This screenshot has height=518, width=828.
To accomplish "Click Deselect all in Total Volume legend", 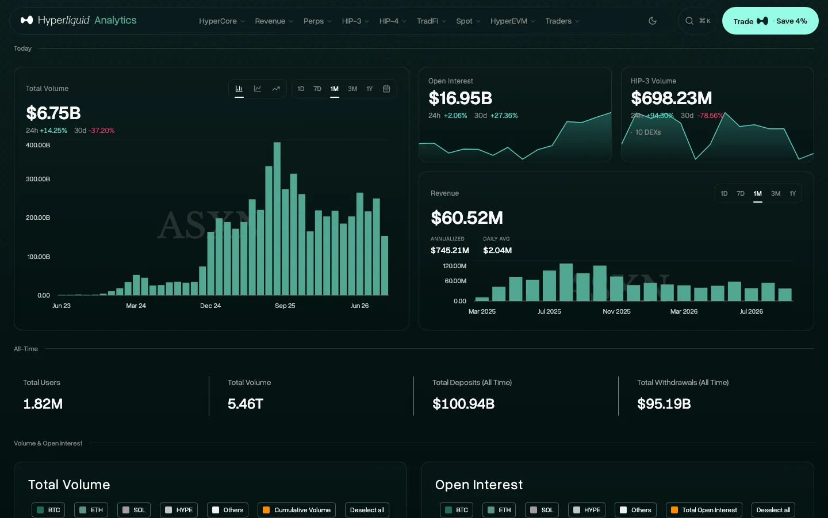I will click(367, 510).
